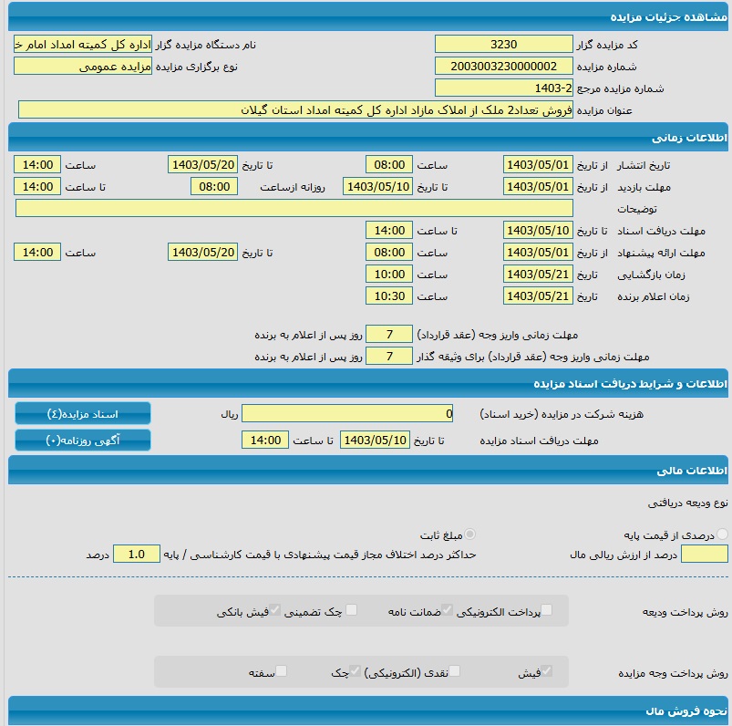The width and height of the screenshot is (732, 726).
Task: Click the زمان بازگشایی time 10:00 field
Action: pyautogui.click(x=389, y=274)
